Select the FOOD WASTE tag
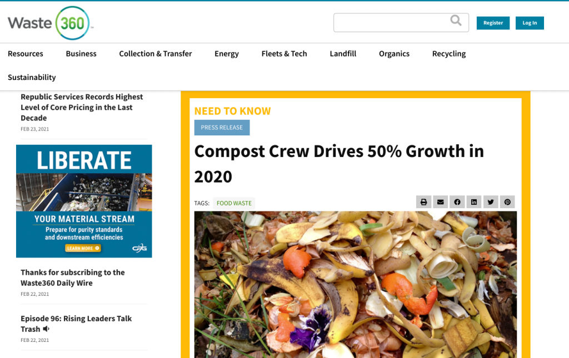Viewport: 569px width, 358px height. [233, 203]
